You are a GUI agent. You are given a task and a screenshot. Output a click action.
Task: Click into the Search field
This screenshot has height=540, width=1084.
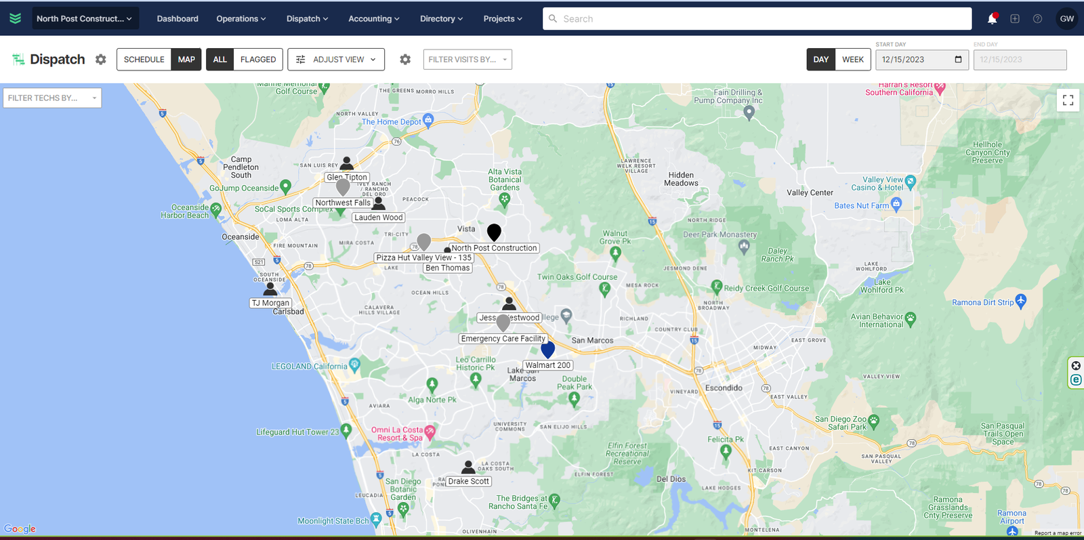pyautogui.click(x=757, y=19)
